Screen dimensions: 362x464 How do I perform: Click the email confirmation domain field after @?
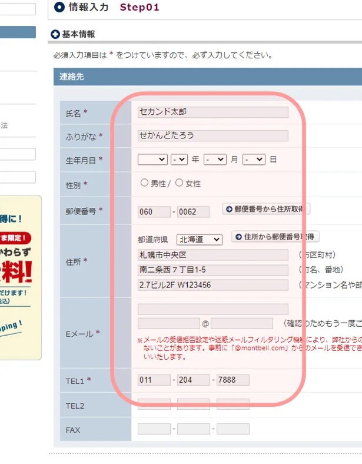click(x=242, y=323)
